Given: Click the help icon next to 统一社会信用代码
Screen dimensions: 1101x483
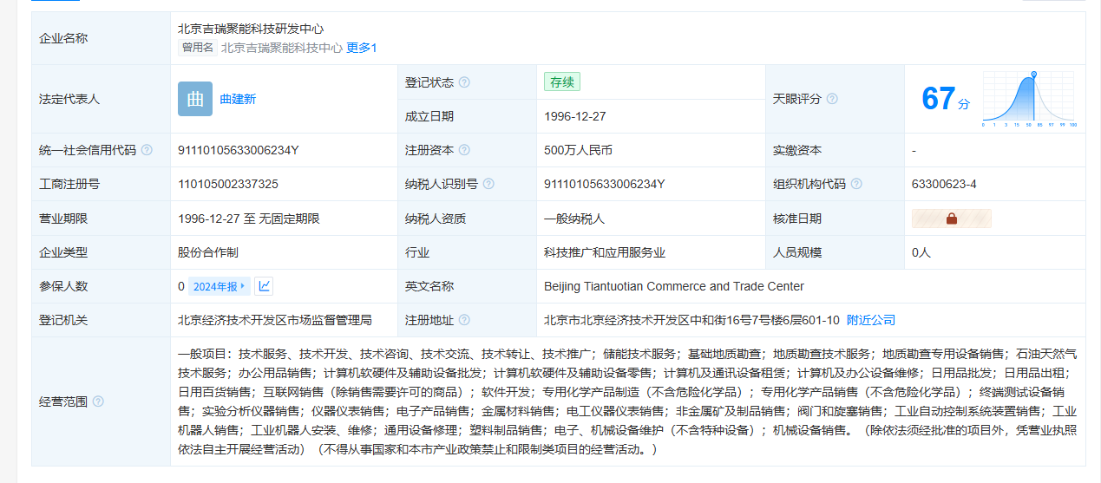Looking at the screenshot, I should [147, 150].
